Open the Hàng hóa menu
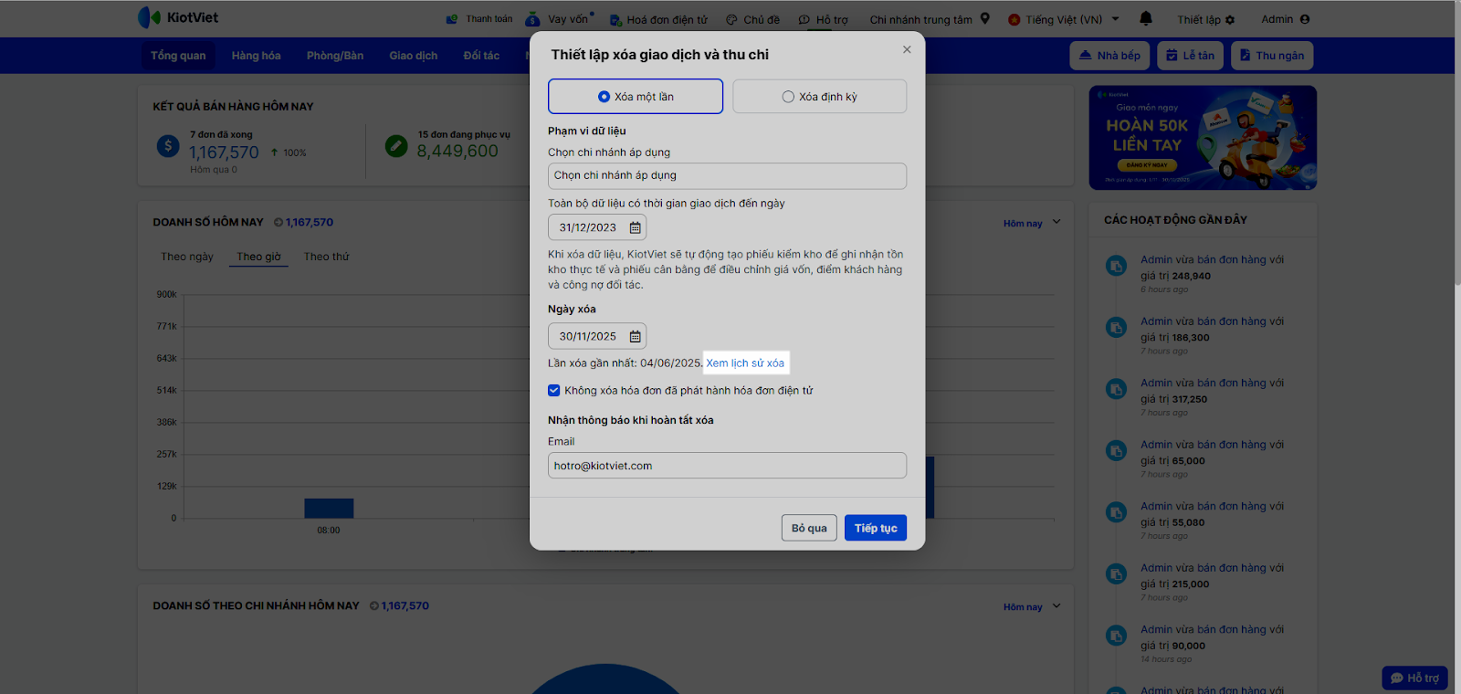The image size is (1461, 694). tap(256, 56)
